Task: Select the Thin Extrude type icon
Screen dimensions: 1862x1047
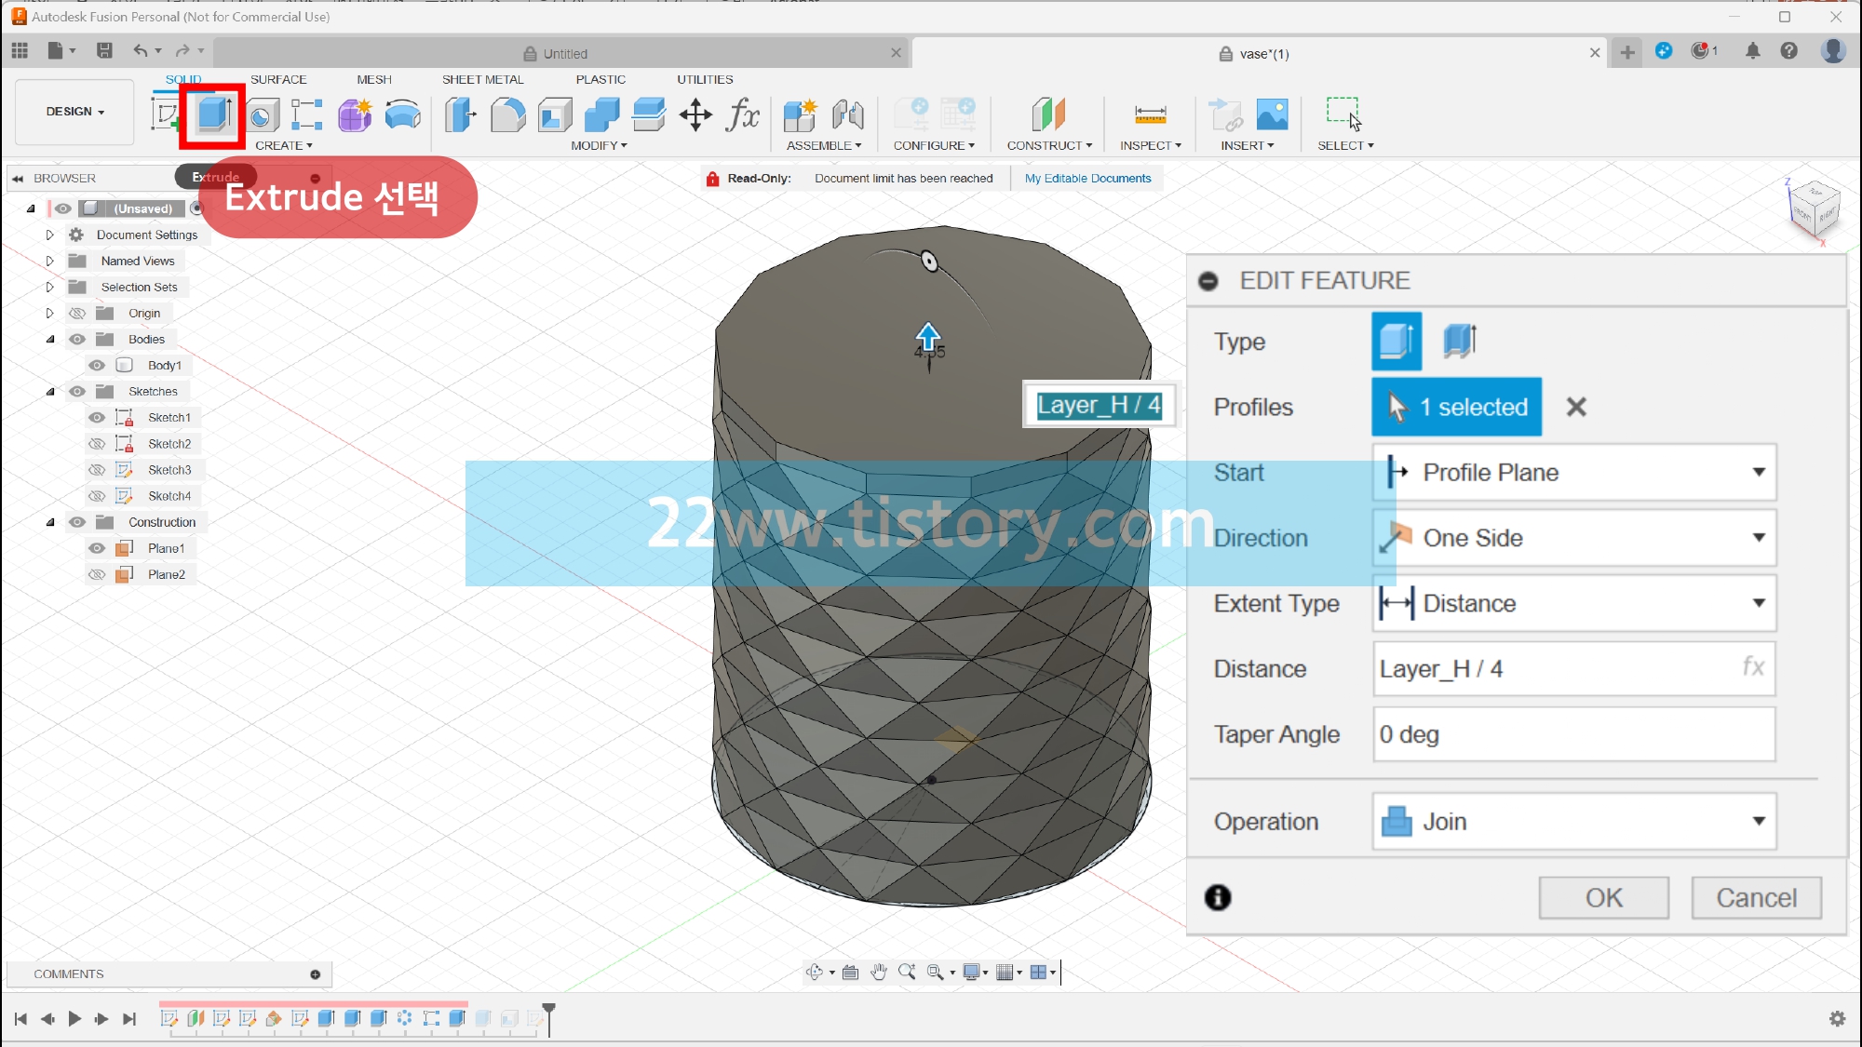Action: (x=1460, y=342)
